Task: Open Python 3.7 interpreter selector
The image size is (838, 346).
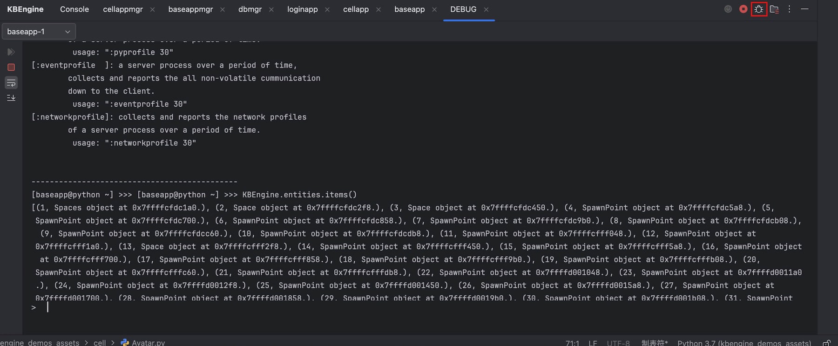Action: (743, 343)
